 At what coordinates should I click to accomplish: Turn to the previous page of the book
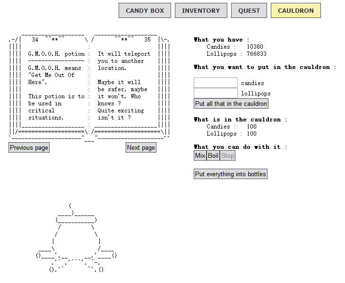29,147
